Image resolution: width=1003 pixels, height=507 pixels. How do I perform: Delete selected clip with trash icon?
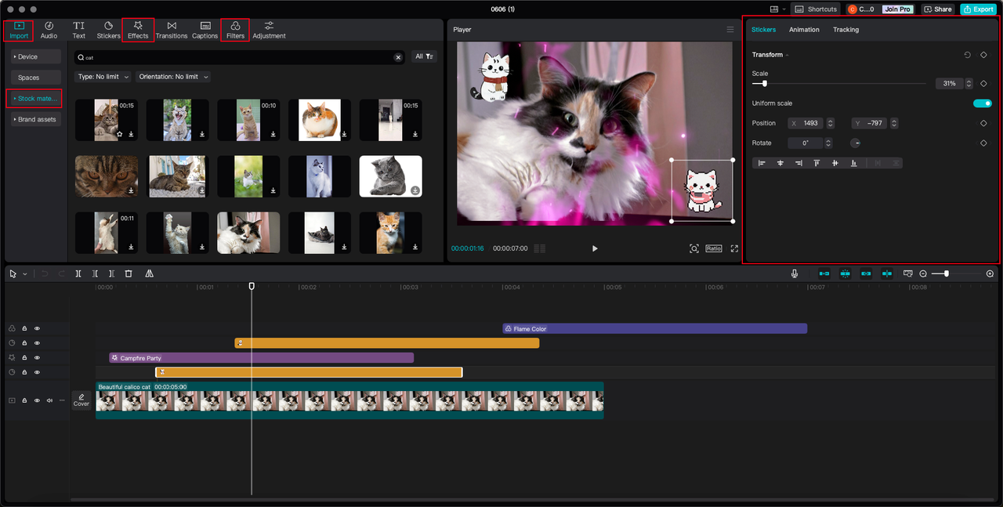(129, 273)
